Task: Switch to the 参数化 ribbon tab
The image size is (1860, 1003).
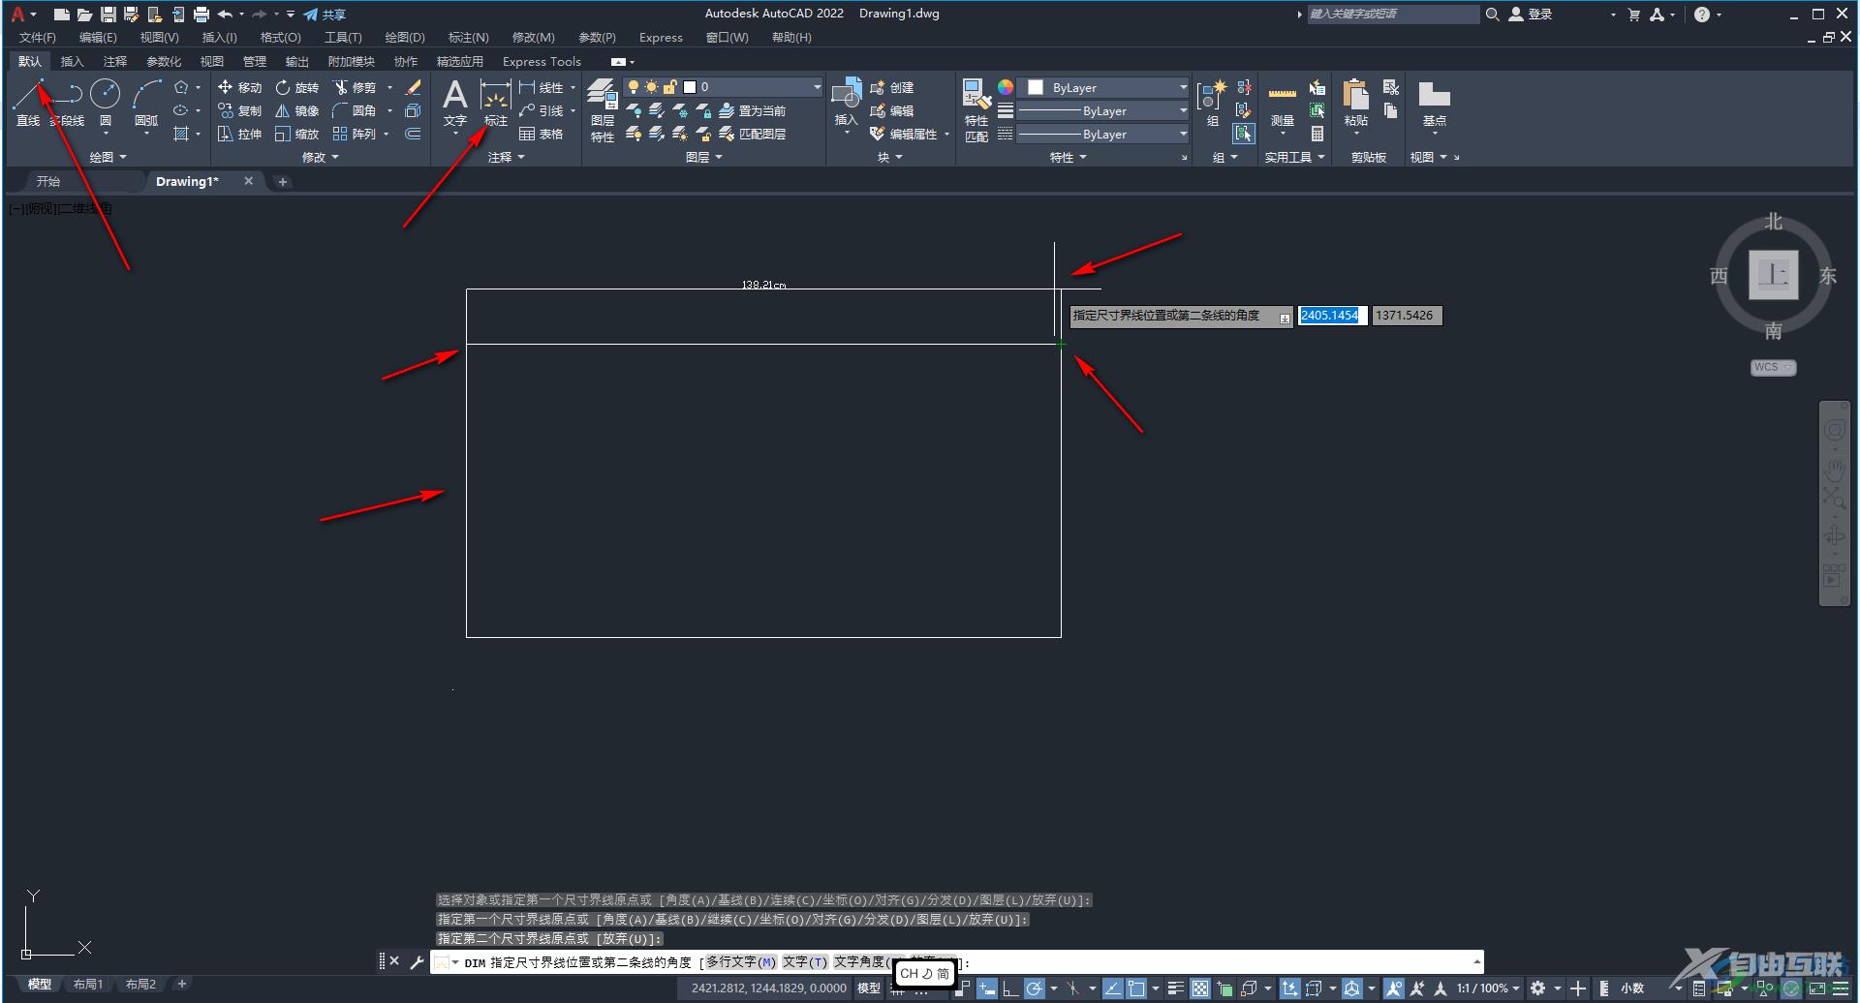Action: (x=164, y=61)
